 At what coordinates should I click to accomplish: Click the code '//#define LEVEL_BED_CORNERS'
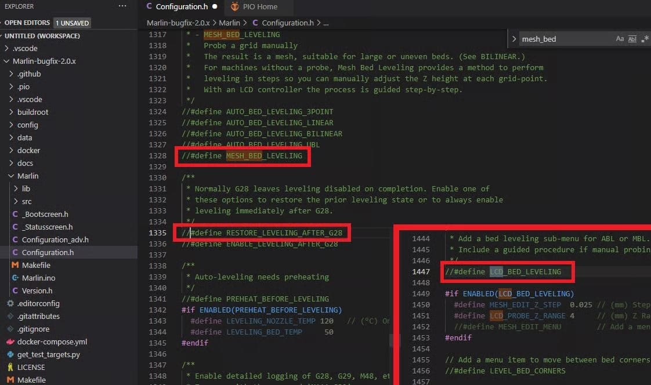coord(505,371)
